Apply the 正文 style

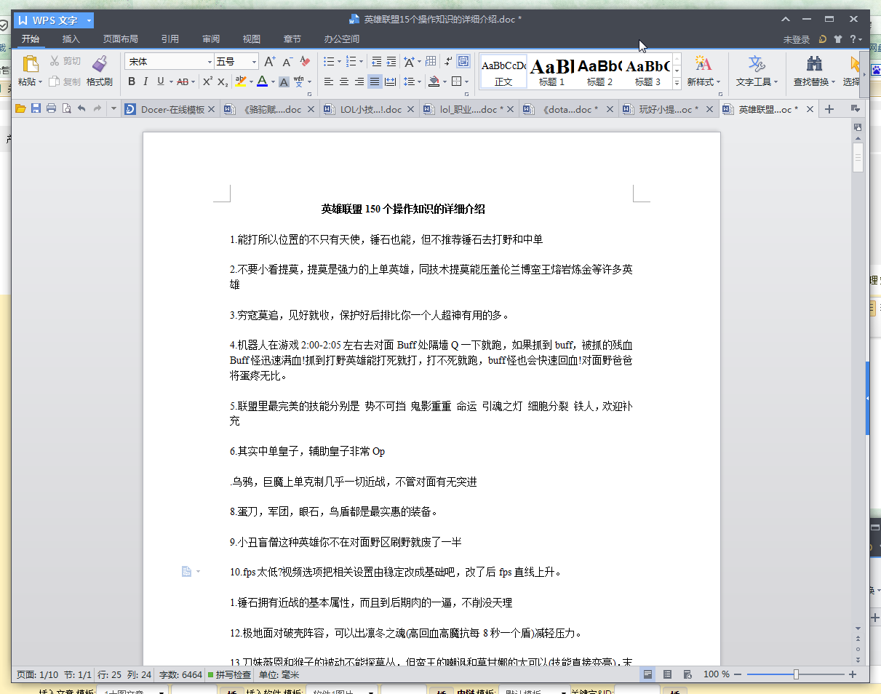(x=503, y=72)
